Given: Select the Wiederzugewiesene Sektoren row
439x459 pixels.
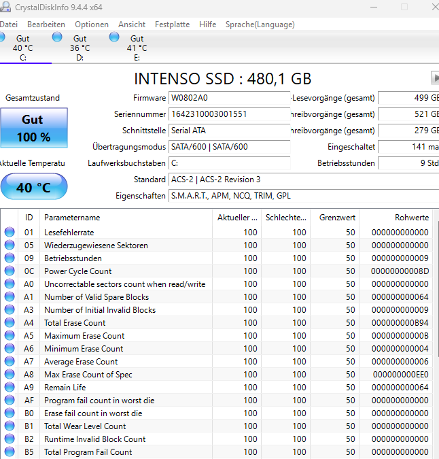Looking at the screenshot, I should (96, 245).
